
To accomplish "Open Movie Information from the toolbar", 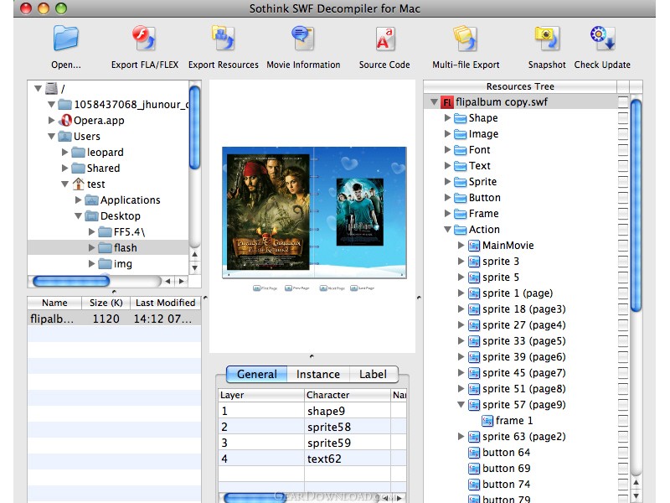I will click(x=303, y=39).
